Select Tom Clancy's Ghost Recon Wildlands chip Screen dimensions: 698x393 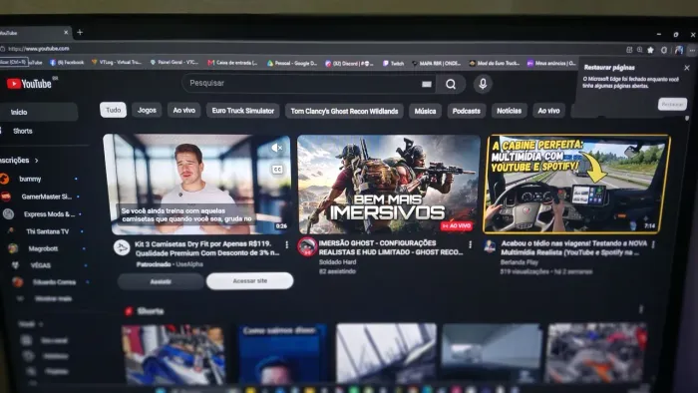pos(344,111)
